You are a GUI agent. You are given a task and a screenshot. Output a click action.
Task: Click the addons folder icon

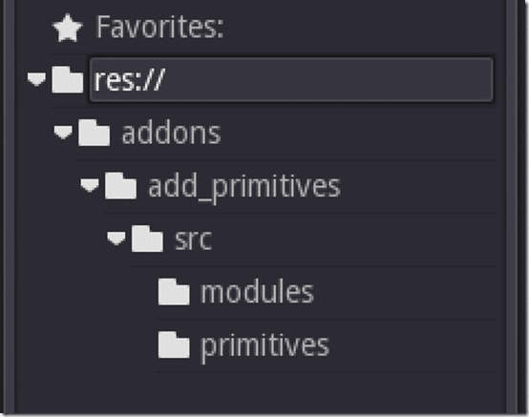[x=94, y=133]
